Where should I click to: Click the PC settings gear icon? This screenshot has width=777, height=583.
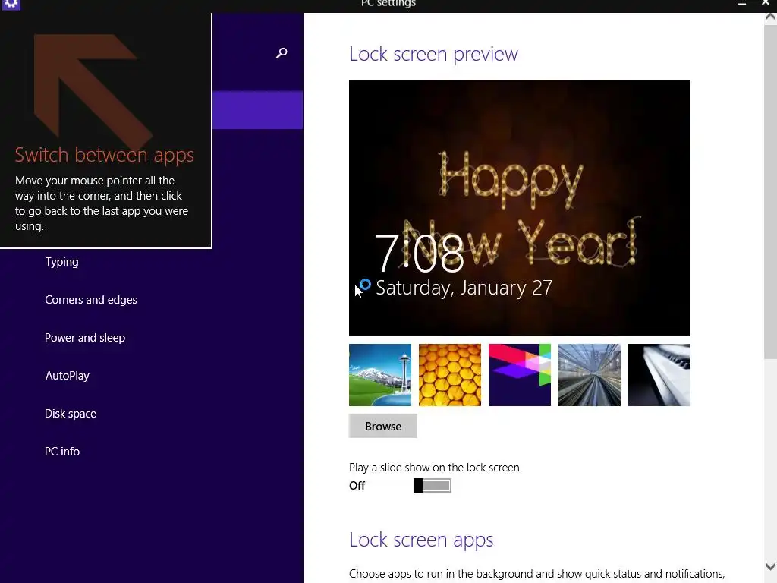point(11,4)
